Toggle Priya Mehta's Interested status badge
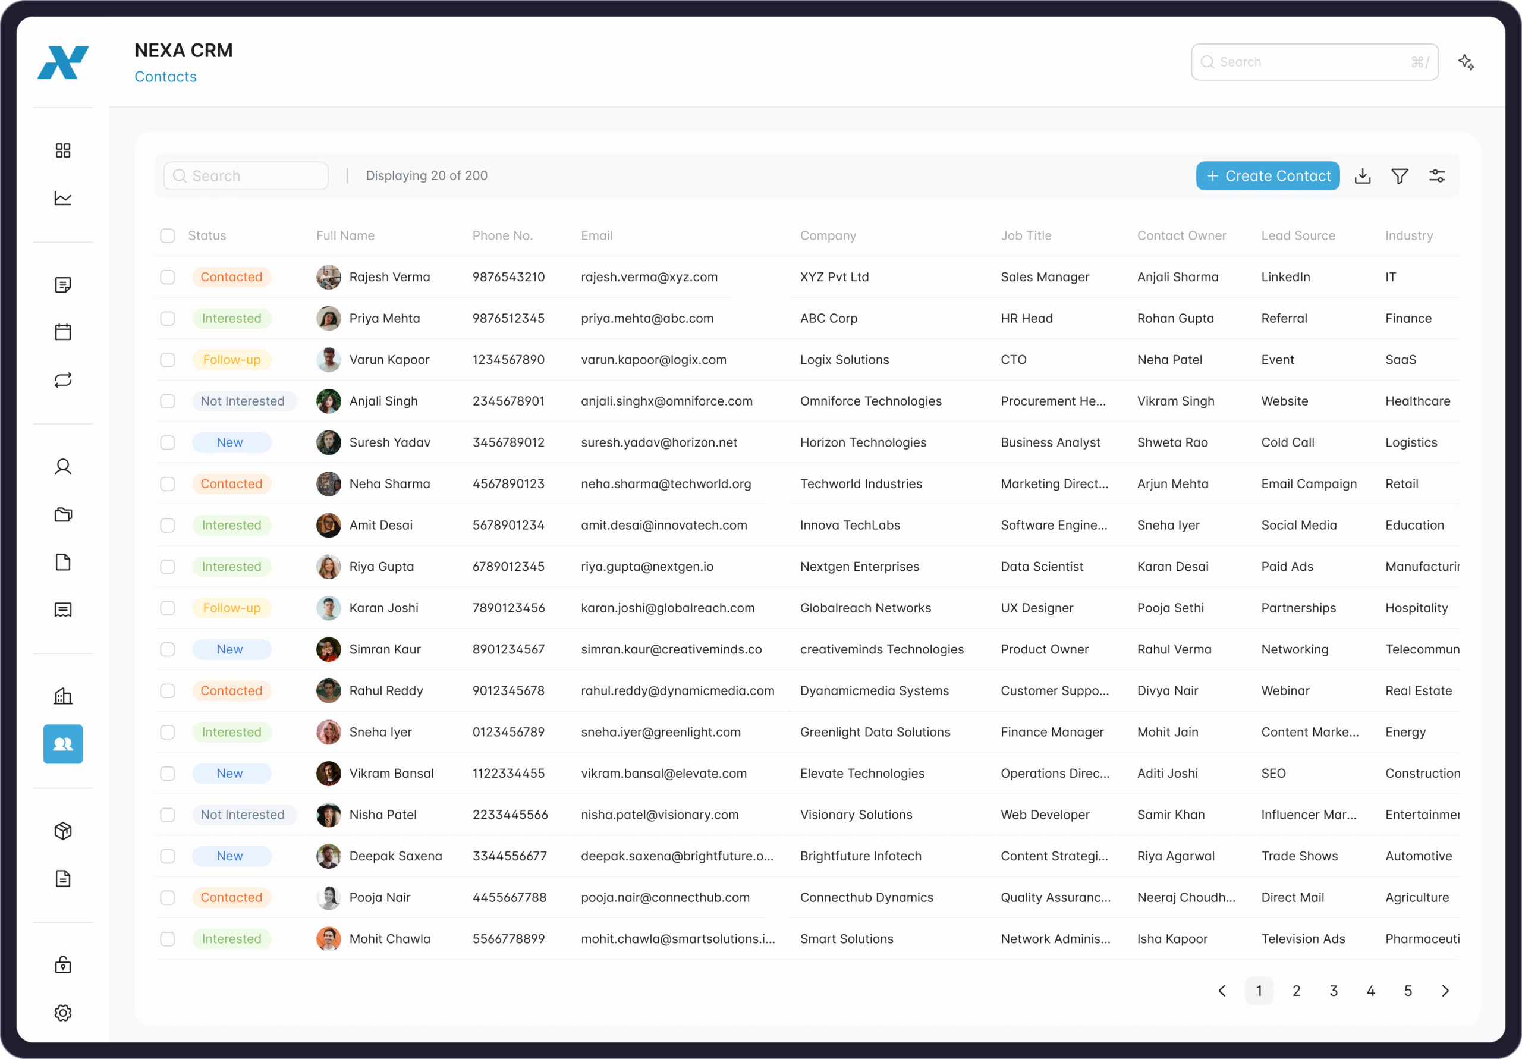 click(x=232, y=318)
